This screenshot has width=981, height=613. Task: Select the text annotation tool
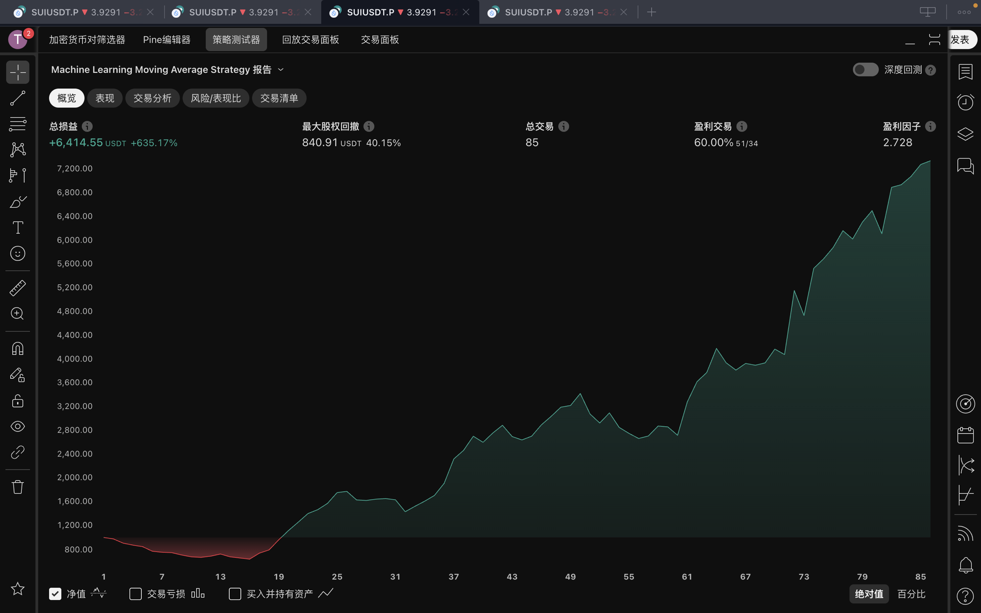[x=18, y=228]
